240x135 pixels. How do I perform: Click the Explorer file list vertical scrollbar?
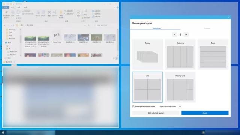tap(118, 40)
